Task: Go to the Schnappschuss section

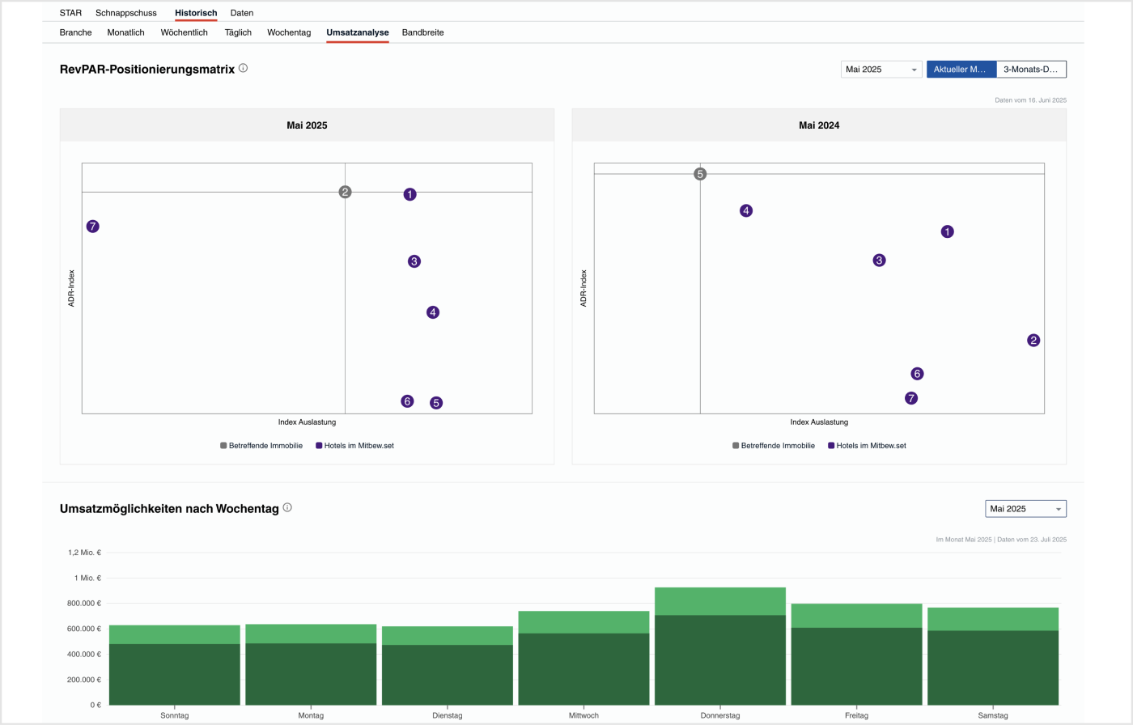Action: pos(126,13)
